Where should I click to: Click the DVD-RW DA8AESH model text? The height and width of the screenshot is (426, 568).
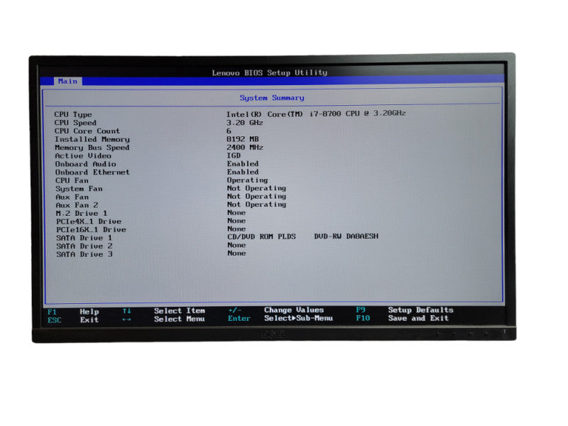[346, 236]
